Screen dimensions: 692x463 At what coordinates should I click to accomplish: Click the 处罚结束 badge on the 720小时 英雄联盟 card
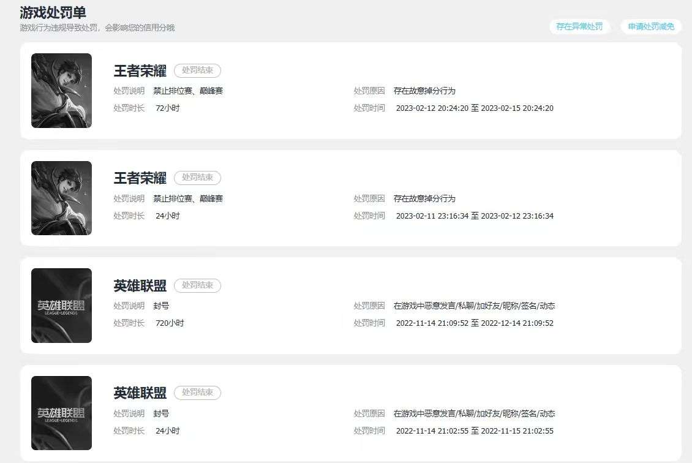tap(197, 285)
